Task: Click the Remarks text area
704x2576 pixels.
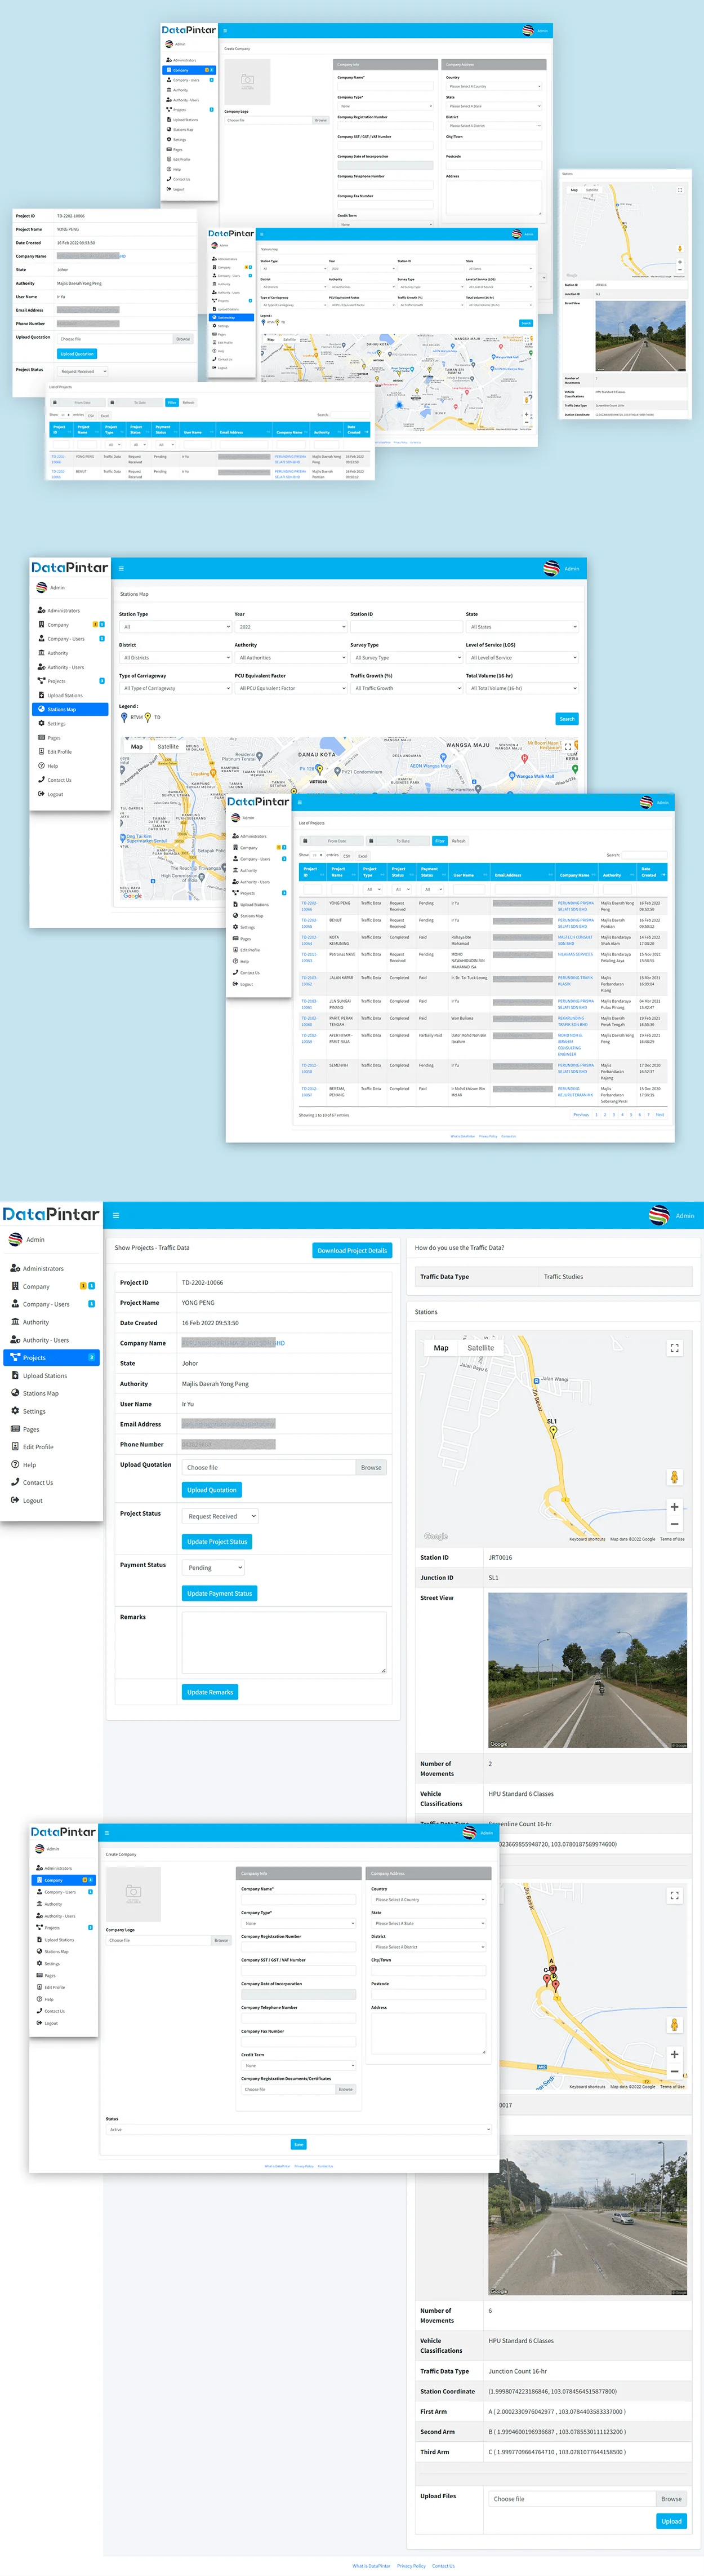Action: point(284,1642)
